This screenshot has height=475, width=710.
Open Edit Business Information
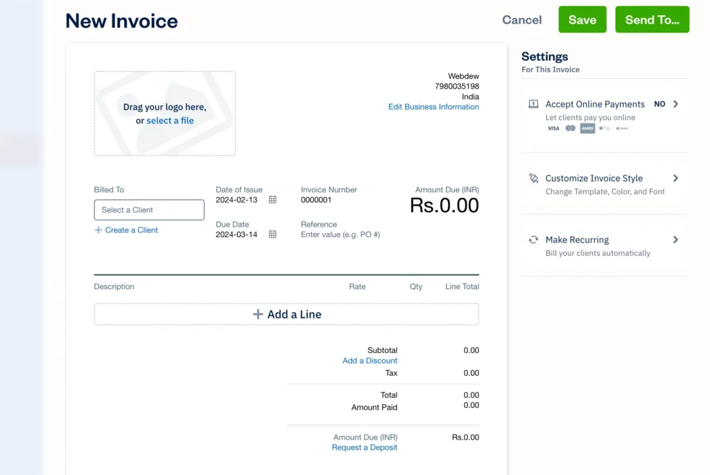[433, 107]
